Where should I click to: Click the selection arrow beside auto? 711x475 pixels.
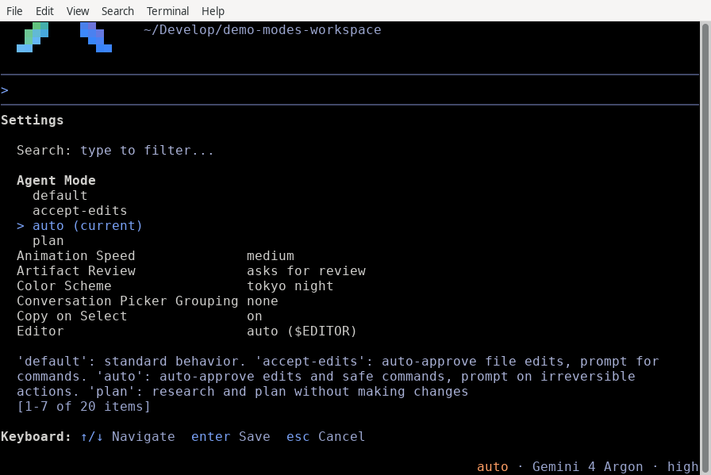(21, 226)
